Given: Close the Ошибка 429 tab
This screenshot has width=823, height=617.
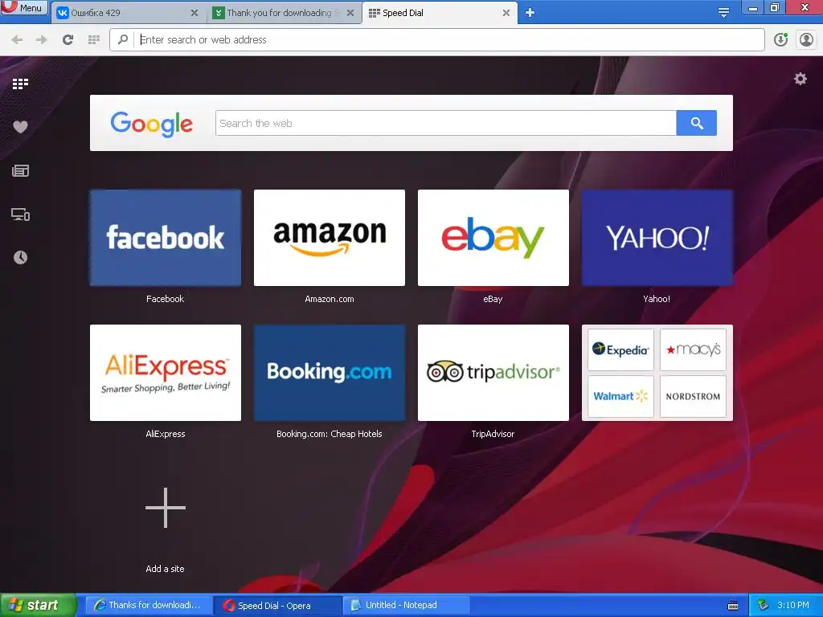Looking at the screenshot, I should point(194,13).
